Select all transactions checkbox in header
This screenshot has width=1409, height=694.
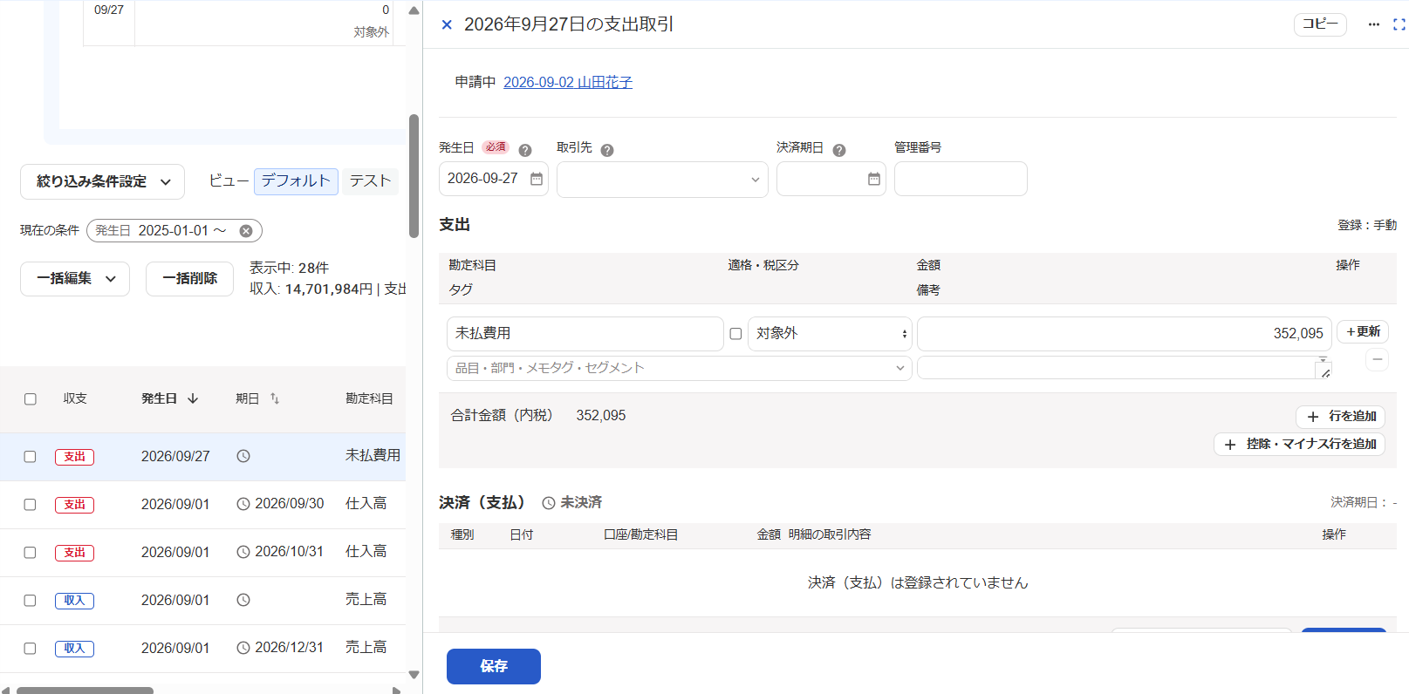pos(31,399)
